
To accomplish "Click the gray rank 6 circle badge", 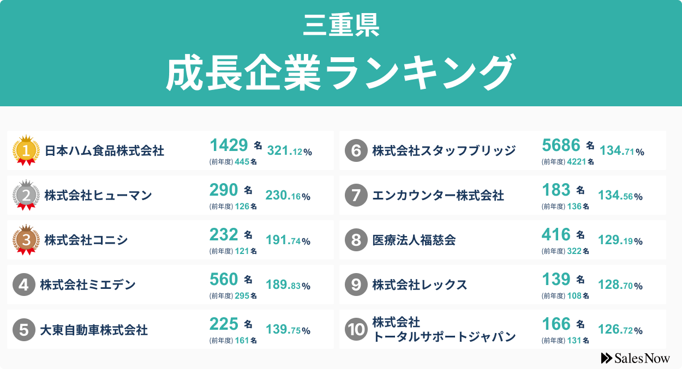I will tap(356, 150).
